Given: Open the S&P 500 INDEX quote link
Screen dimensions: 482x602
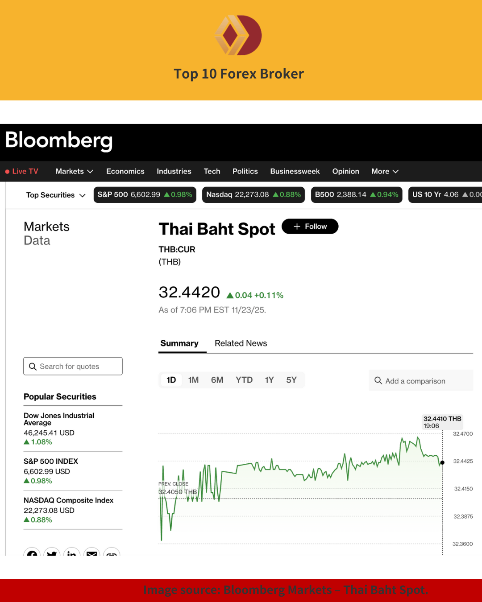Looking at the screenshot, I should (50, 461).
